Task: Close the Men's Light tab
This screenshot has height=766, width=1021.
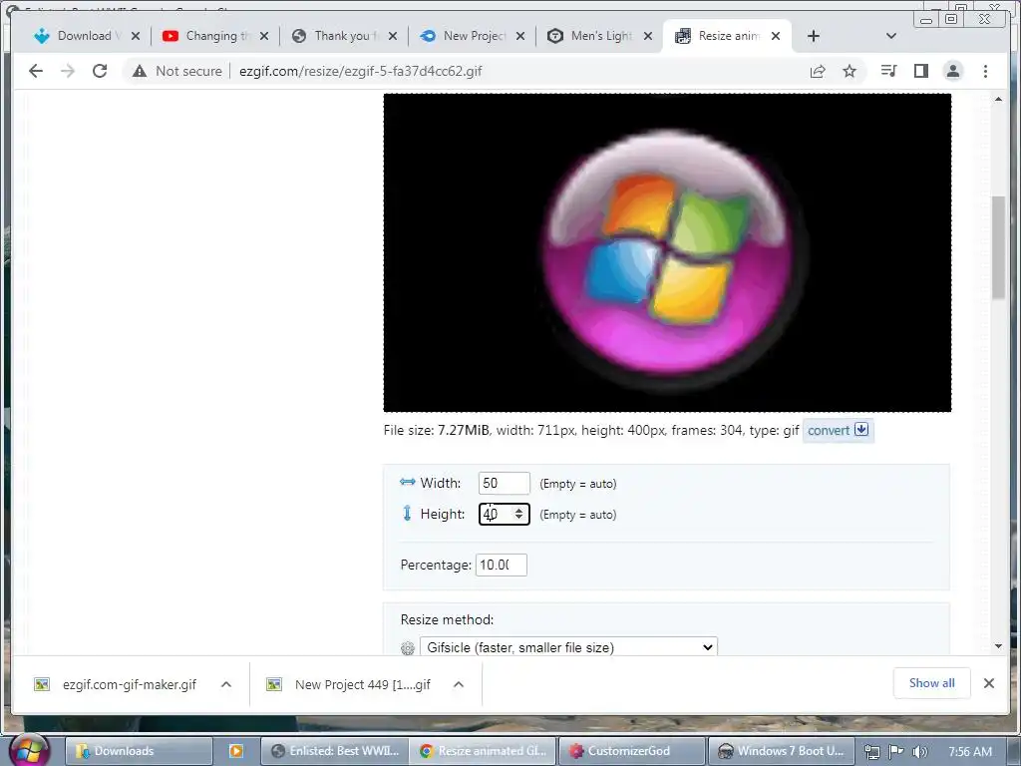Action: click(x=648, y=36)
